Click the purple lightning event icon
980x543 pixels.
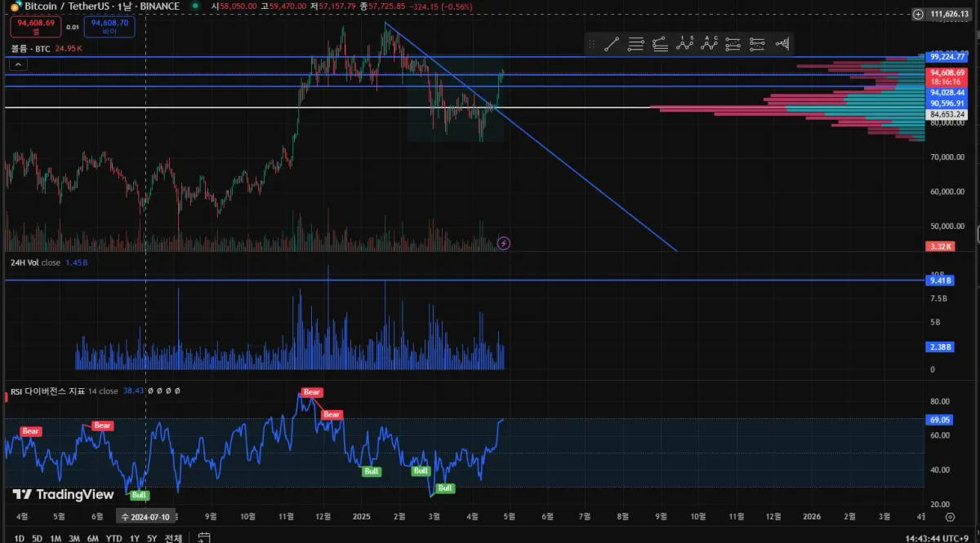coord(504,243)
